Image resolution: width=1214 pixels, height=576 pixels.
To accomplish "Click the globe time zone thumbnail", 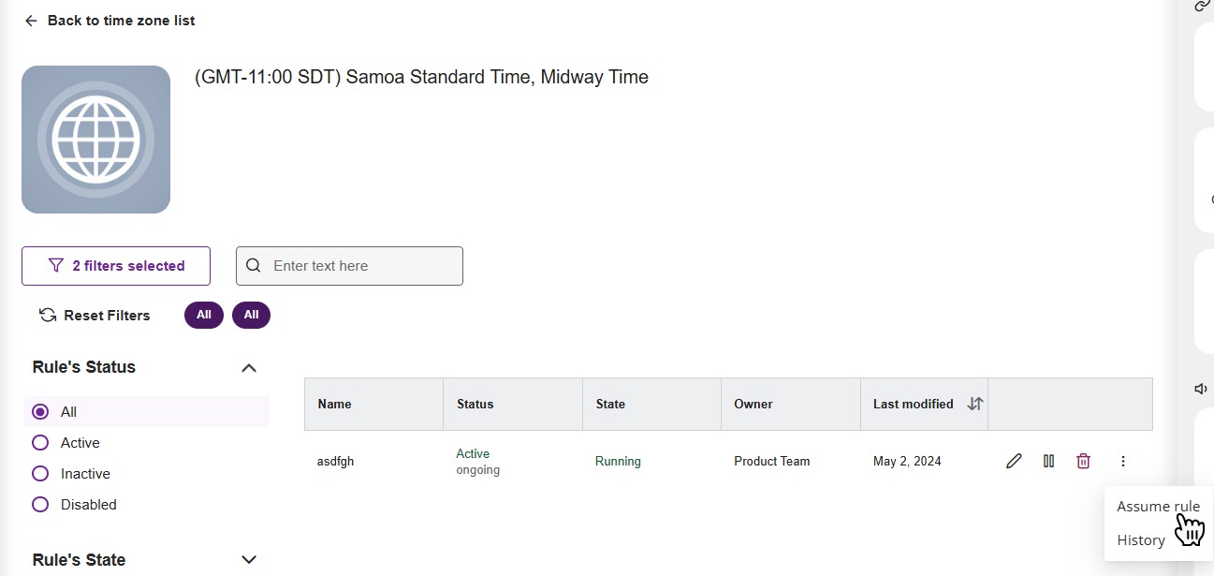I will pyautogui.click(x=95, y=140).
